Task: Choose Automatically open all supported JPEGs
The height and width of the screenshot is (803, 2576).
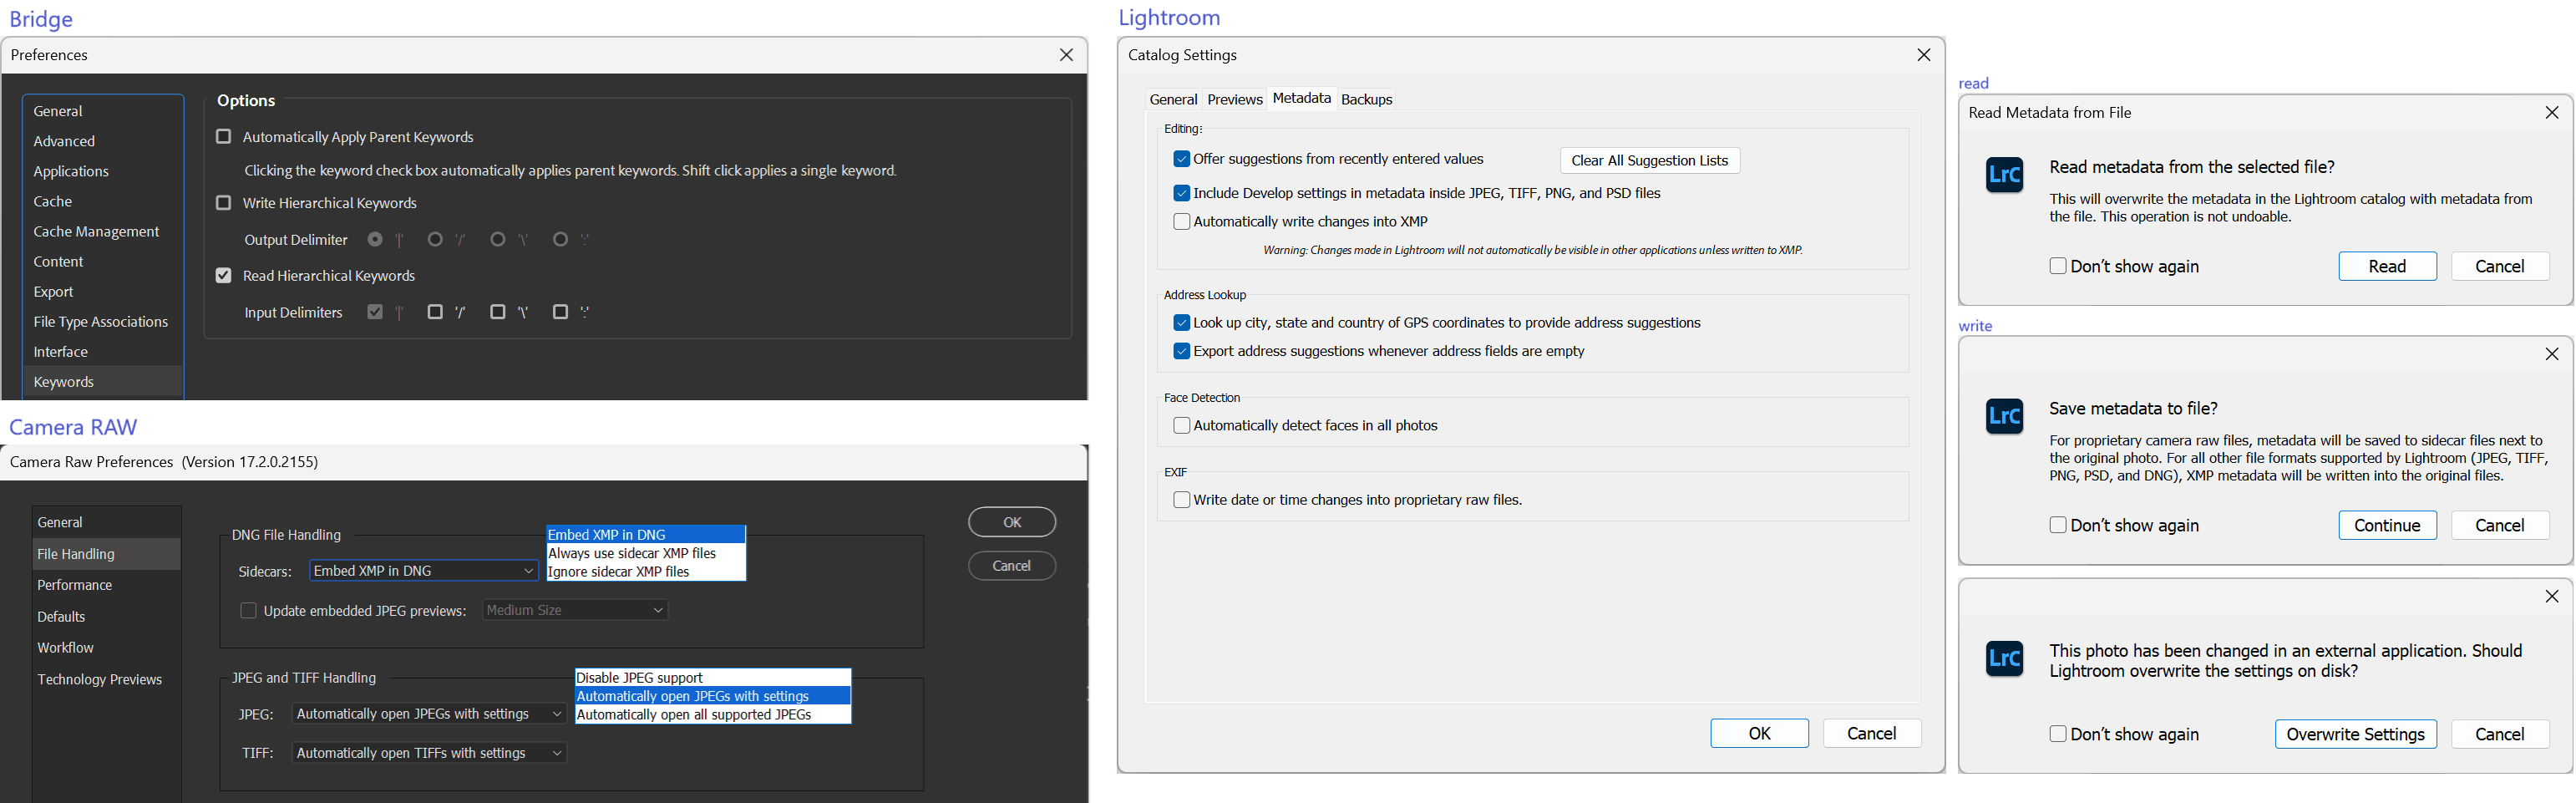Action: tap(713, 715)
